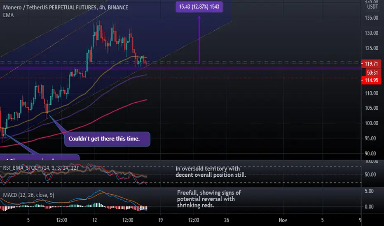The width and height of the screenshot is (384, 226).
Task: Click the 114.95 red price label
Action: (371, 80)
